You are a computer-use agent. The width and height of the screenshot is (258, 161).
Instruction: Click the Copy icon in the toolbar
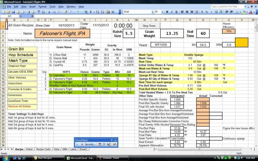(54, 12)
